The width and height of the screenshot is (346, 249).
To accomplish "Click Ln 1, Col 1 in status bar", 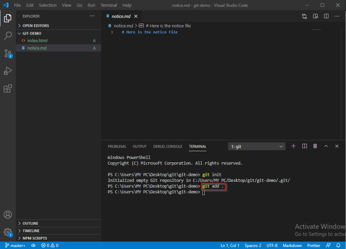I will click(230, 245).
